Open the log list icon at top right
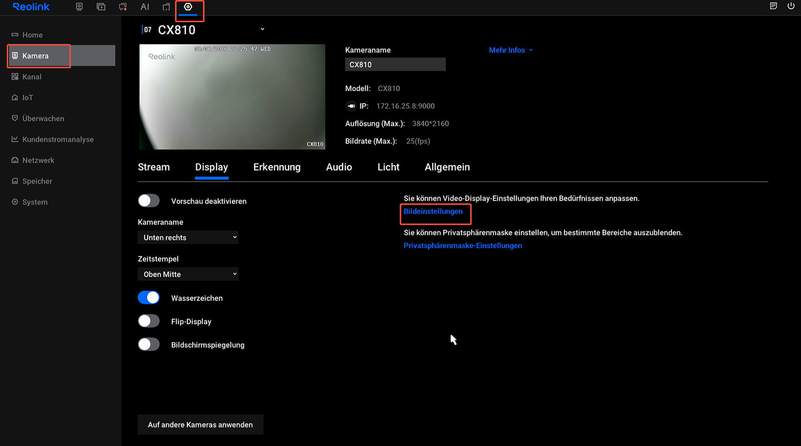This screenshot has height=446, width=801. click(x=773, y=6)
